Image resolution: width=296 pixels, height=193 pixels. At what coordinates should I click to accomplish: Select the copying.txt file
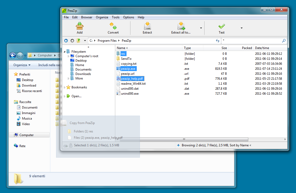(x=129, y=64)
